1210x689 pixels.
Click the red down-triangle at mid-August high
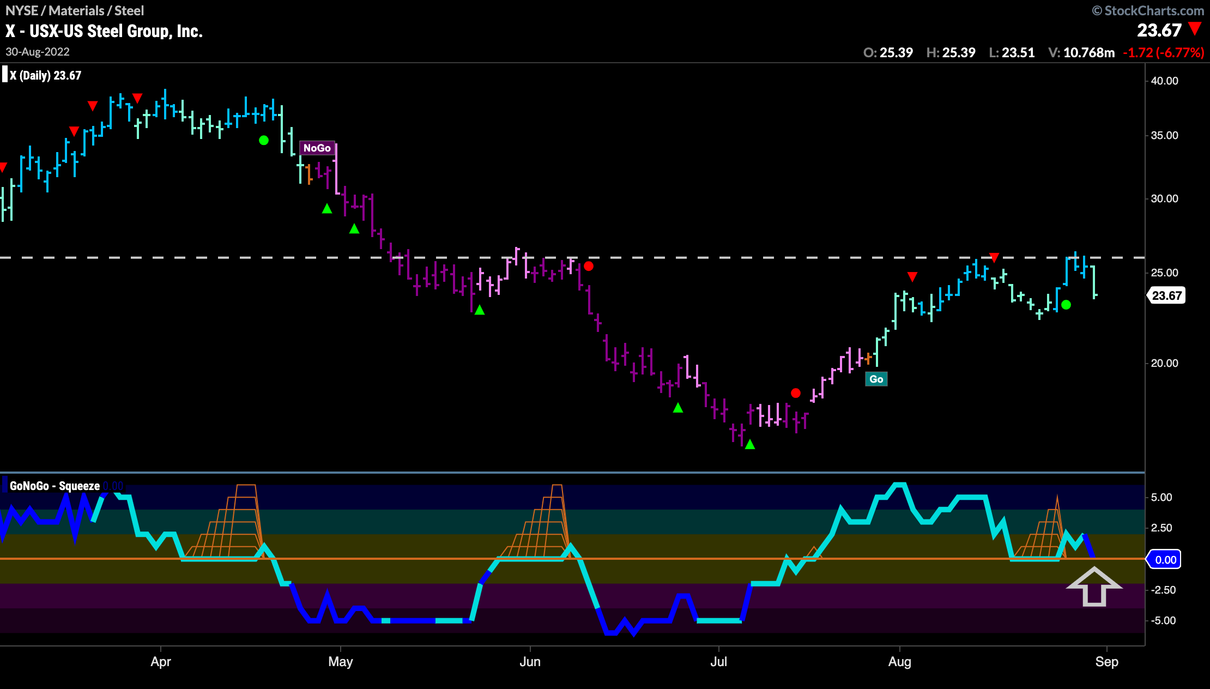pos(994,257)
